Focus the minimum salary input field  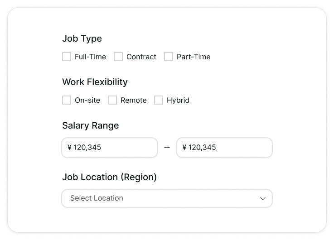tap(110, 148)
